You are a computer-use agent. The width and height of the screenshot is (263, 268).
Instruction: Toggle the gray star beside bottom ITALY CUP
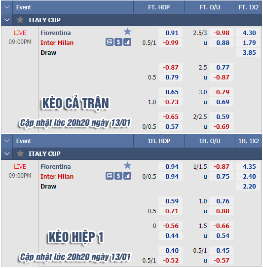20,153
